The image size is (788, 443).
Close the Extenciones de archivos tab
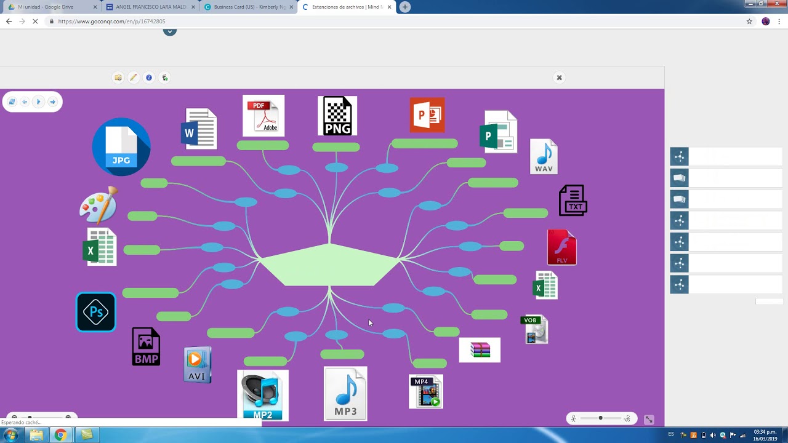pyautogui.click(x=389, y=7)
